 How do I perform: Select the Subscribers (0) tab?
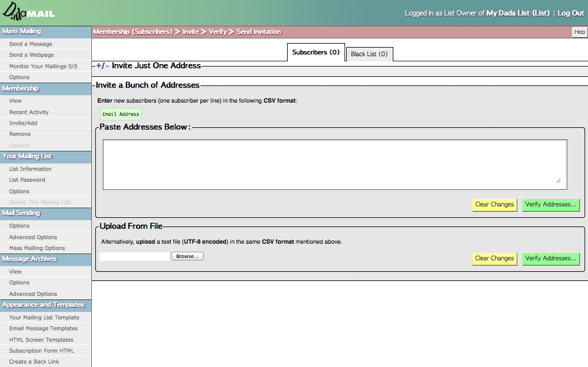[x=316, y=52]
